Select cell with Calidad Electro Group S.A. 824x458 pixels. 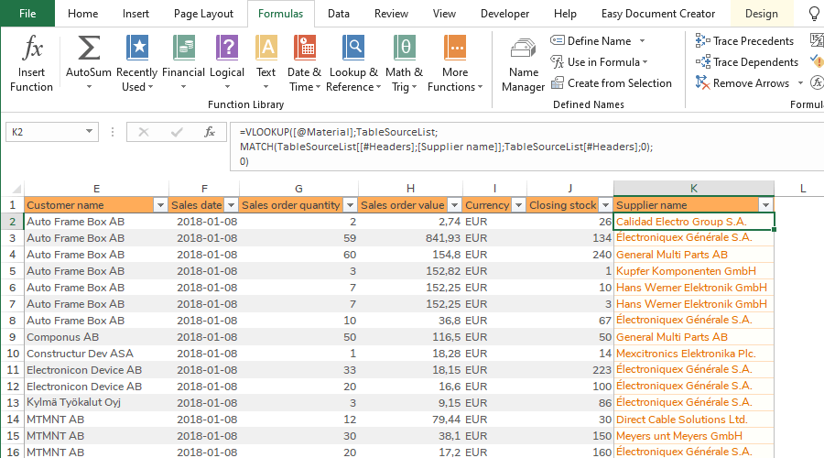(x=694, y=222)
